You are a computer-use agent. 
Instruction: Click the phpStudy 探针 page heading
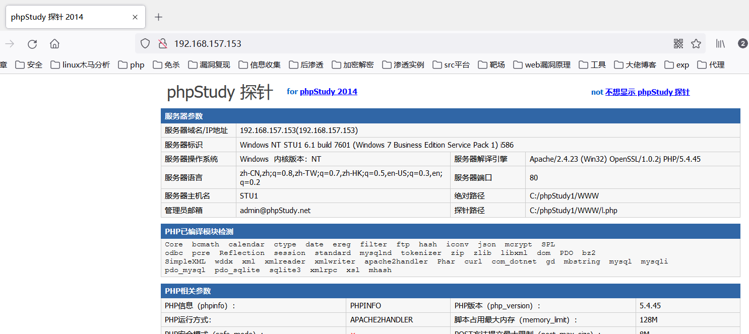[x=220, y=92]
